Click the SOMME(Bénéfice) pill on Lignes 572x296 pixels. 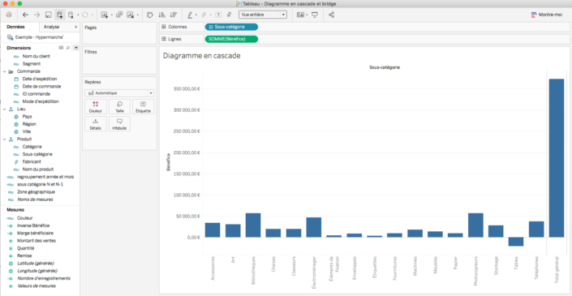pyautogui.click(x=231, y=39)
